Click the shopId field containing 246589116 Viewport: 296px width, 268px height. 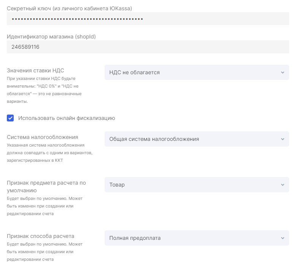(x=148, y=47)
